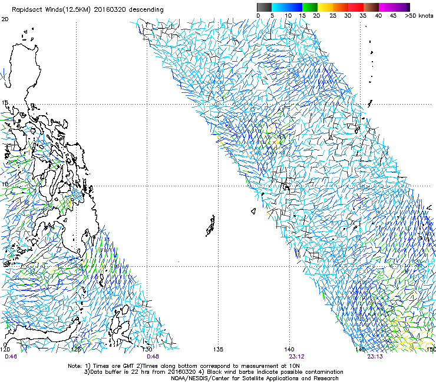The height and width of the screenshot is (382, 436).
Task: Select the legend value "35"
Action: coord(363,16)
